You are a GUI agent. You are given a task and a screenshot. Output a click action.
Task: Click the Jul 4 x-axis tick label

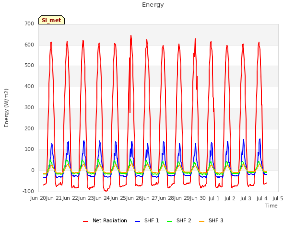[x=262, y=198]
